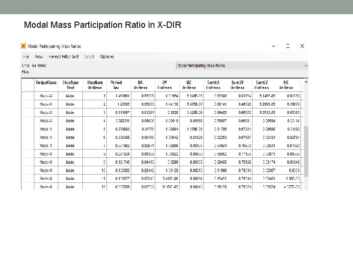Click the row selector for mode 1
353x264 pixels.
coord(27,96)
